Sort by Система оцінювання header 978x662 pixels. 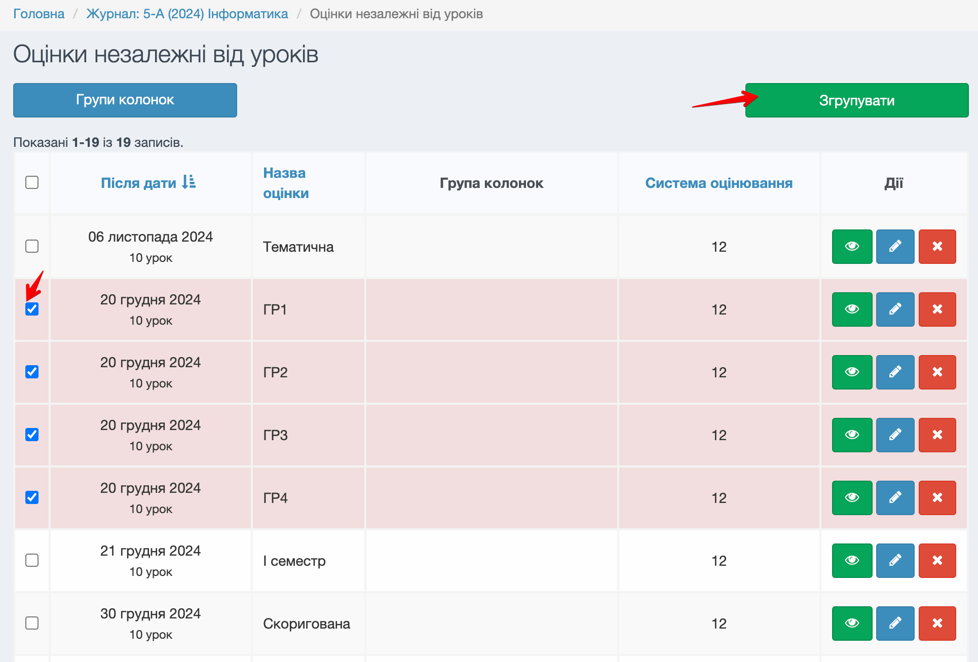click(x=719, y=183)
